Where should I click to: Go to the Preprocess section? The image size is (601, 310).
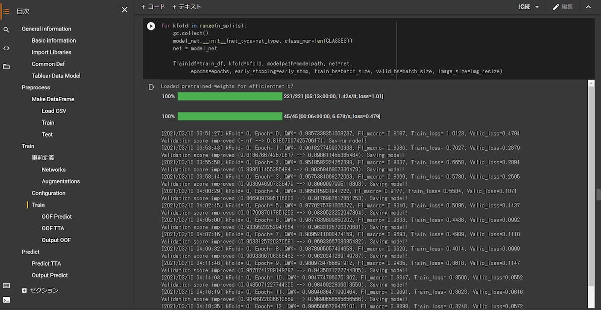click(x=36, y=88)
